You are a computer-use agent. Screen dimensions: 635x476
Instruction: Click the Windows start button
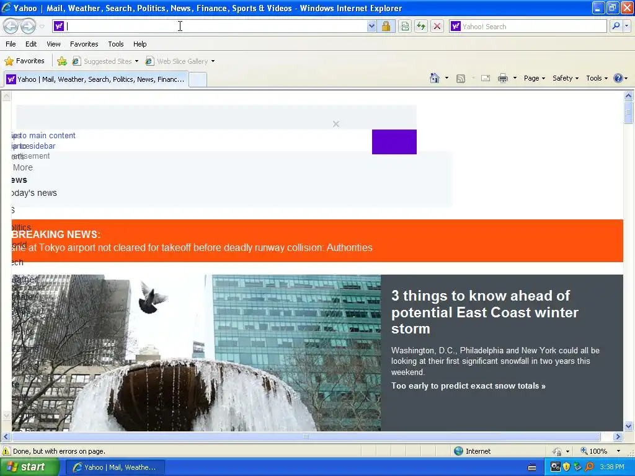click(x=30, y=467)
